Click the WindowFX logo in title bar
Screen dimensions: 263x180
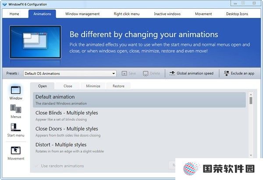[x=5, y=4]
